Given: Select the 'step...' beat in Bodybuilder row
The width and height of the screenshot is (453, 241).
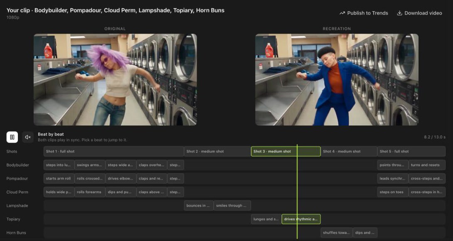Looking at the screenshot, I should pyautogui.click(x=175, y=165).
